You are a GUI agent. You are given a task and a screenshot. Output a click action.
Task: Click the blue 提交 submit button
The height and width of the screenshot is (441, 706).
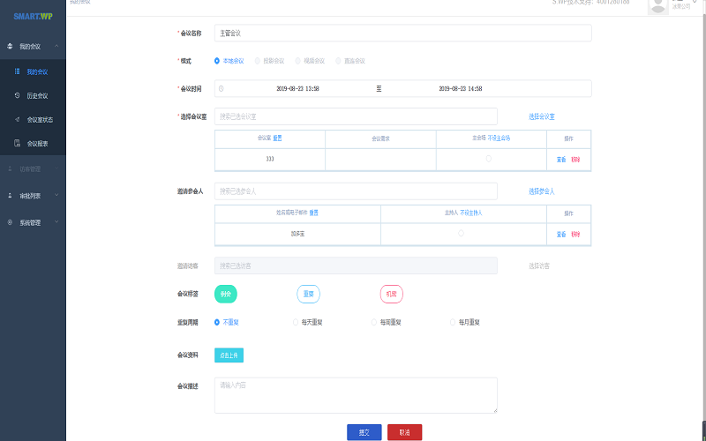[x=364, y=432]
